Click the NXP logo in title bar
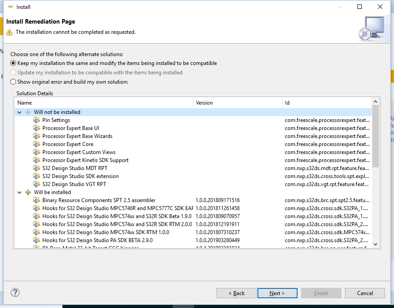394x308 pixels. tap(10, 7)
